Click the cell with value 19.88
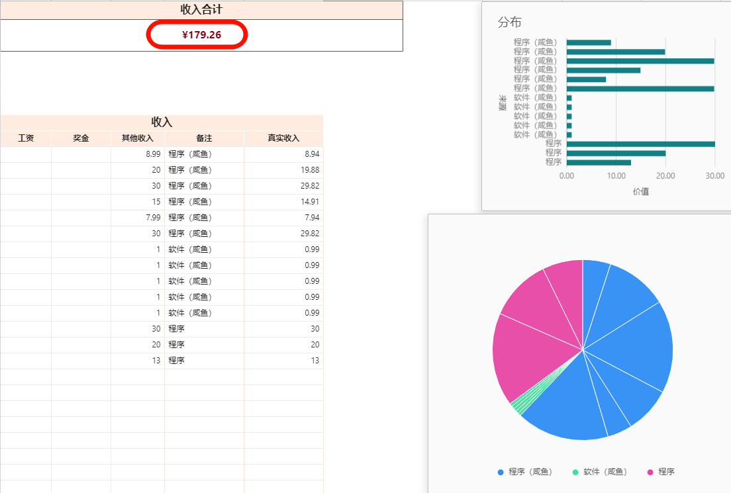Viewport: 731px width, 493px height. pos(283,170)
